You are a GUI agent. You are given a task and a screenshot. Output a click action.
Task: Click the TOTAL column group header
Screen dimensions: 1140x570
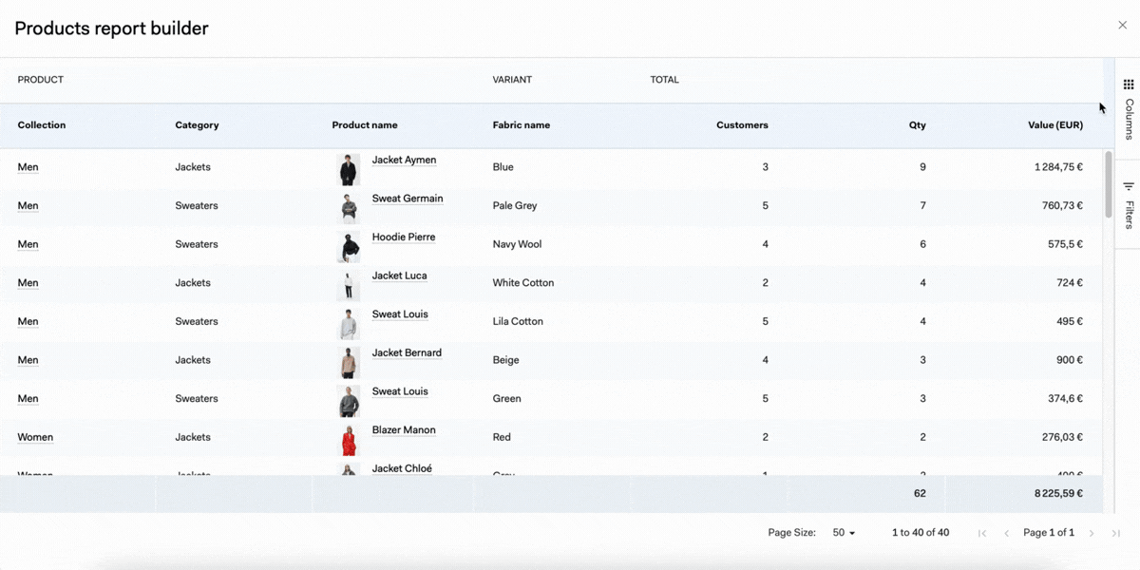tap(665, 80)
